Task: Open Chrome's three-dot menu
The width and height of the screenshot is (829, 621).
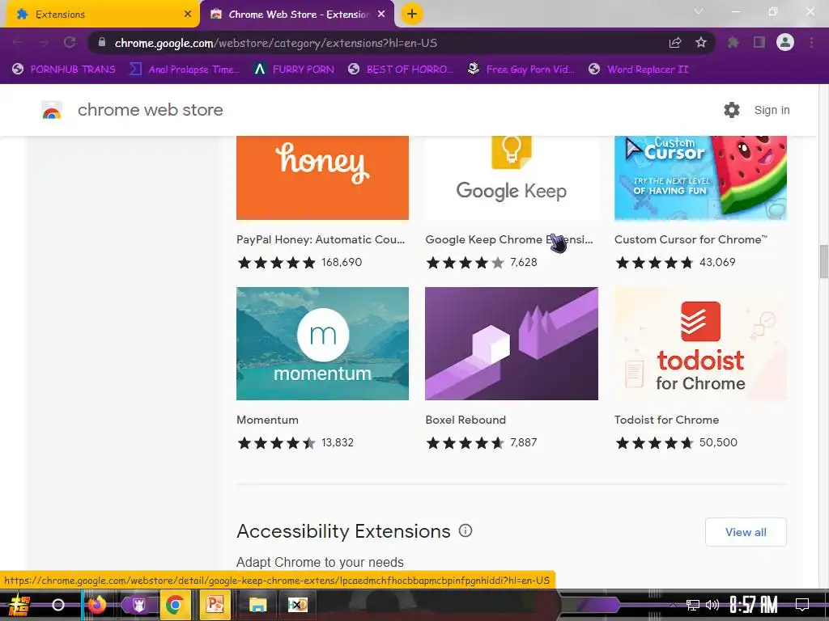Action: coord(811,43)
